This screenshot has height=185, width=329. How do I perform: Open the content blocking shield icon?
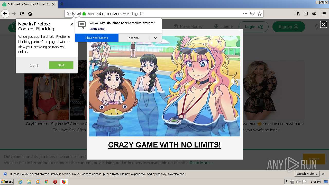pos(74,14)
